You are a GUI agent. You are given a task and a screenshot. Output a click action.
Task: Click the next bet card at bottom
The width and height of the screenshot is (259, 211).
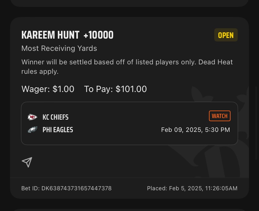tap(129, 210)
